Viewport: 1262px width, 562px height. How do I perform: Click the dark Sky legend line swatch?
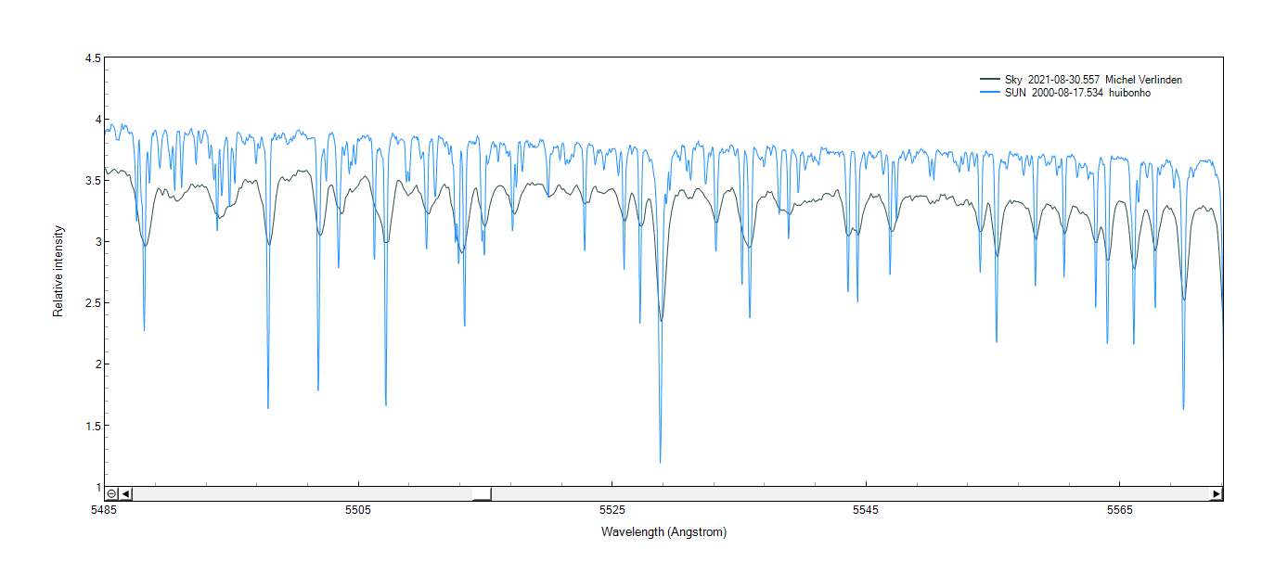tap(991, 80)
